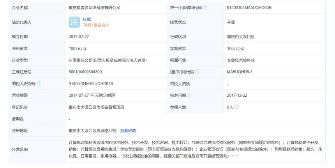The width and height of the screenshot is (335, 168).
Task: Click the 工商注册号 label cell
Action: pos(37,72)
